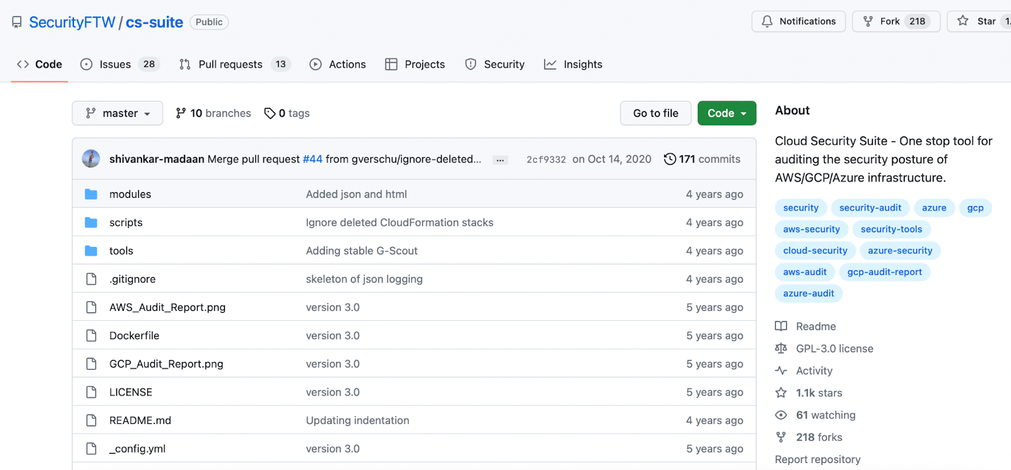Click the star icon on Star button
Viewport: 1011px width, 470px height.
pos(963,21)
